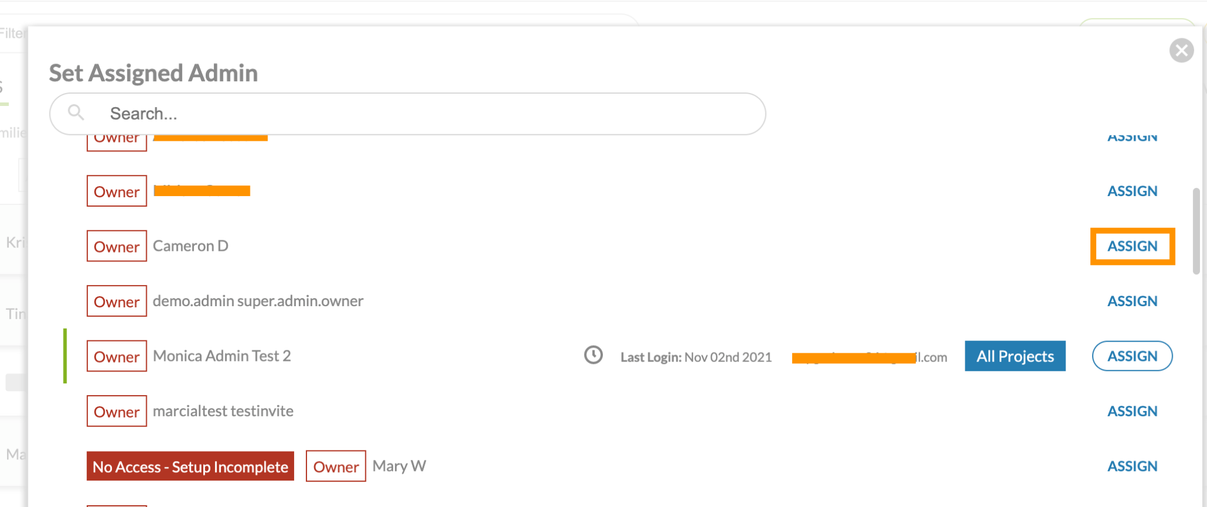Click the Last Login clock icon
The width and height of the screenshot is (1207, 507).
[593, 355]
